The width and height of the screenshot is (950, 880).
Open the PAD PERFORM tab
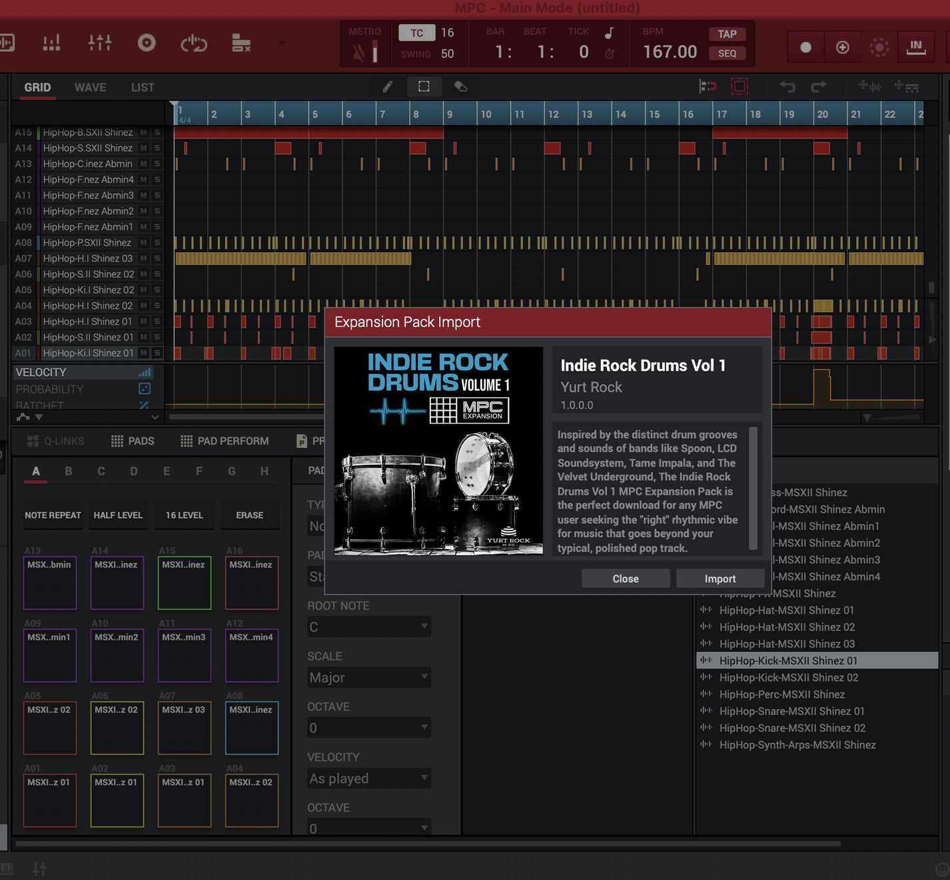tap(225, 441)
